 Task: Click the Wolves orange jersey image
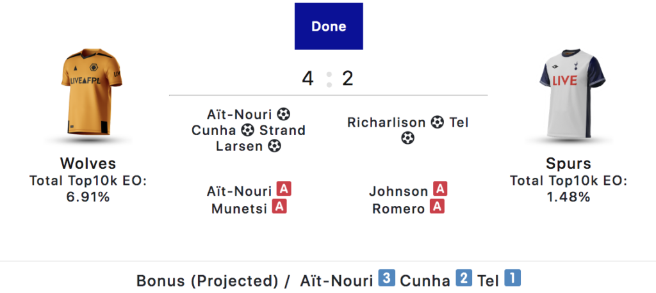[x=92, y=92]
